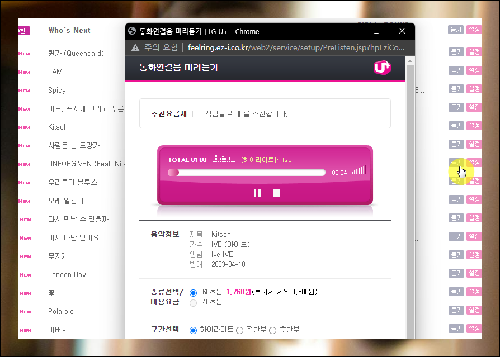The width and height of the screenshot is (500, 357).
Task: Click the globe favicon in title bar
Action: pyautogui.click(x=132, y=31)
